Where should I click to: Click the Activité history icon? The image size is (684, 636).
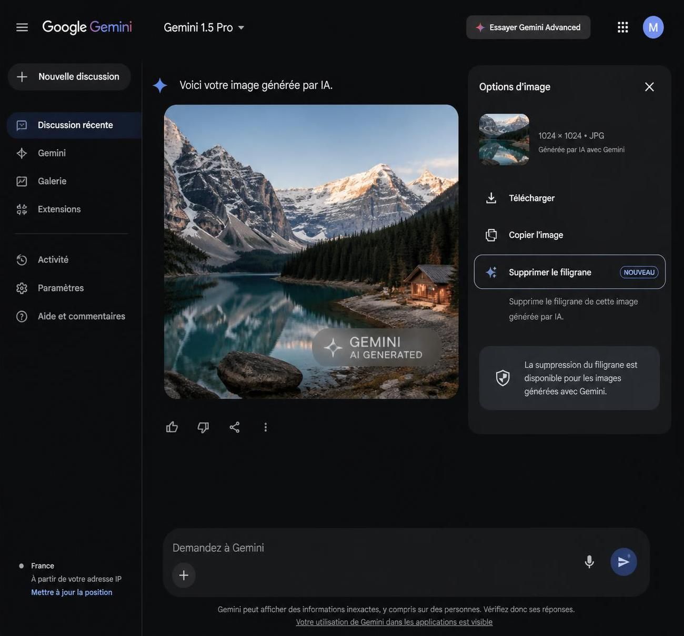tap(22, 260)
